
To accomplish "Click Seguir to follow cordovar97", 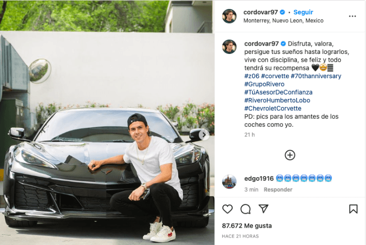I will 303,12.
